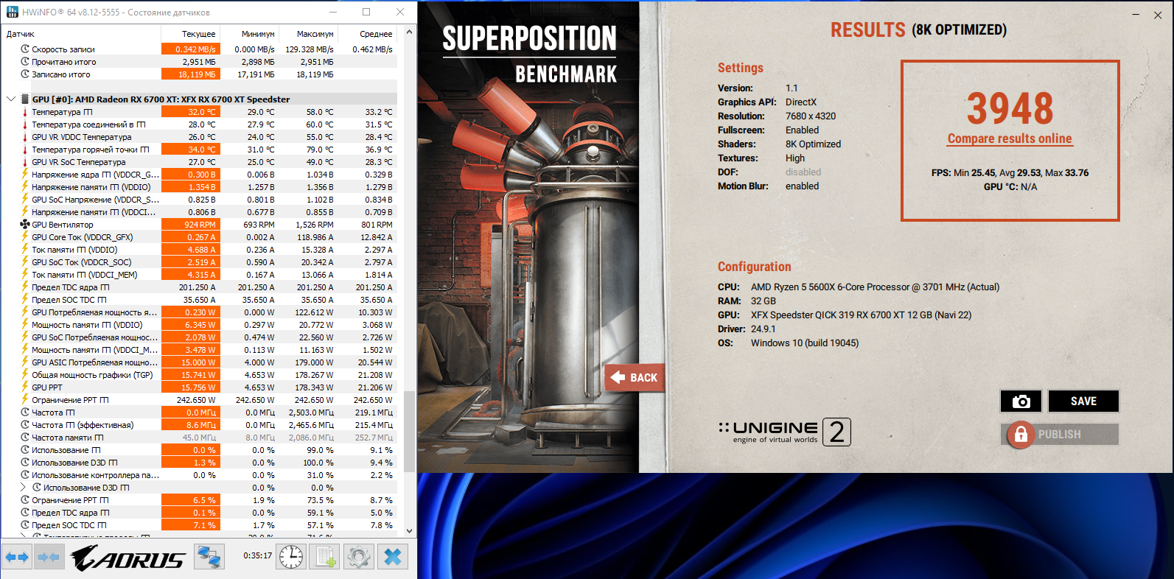Reset sensor timer using the clock icon button

[291, 557]
